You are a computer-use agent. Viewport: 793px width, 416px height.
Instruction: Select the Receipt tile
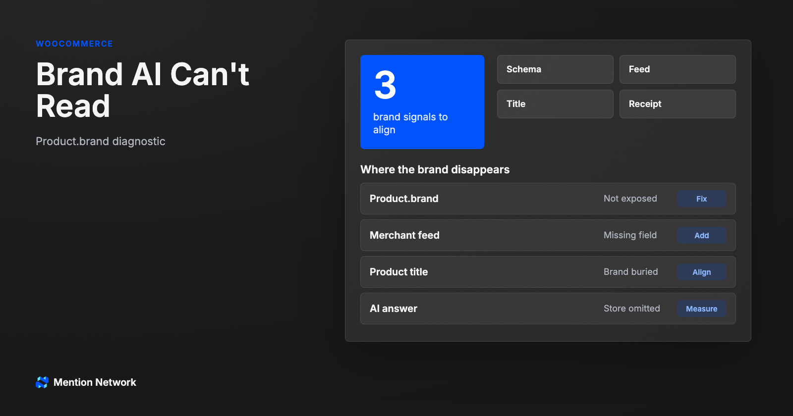[678, 104]
